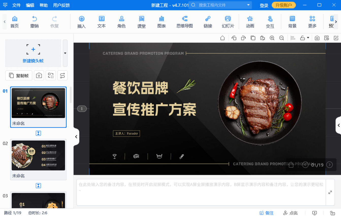This screenshot has width=341, height=216.
Task: Click the transition icon below frame 02
Action: 38,186
